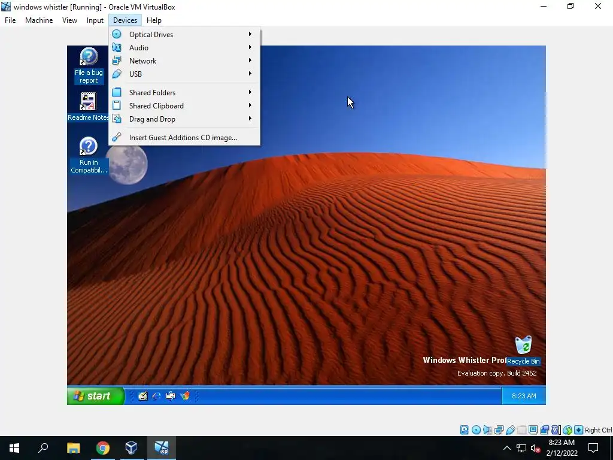
Task: Select the Readme Notes desktop icon
Action: (x=89, y=107)
